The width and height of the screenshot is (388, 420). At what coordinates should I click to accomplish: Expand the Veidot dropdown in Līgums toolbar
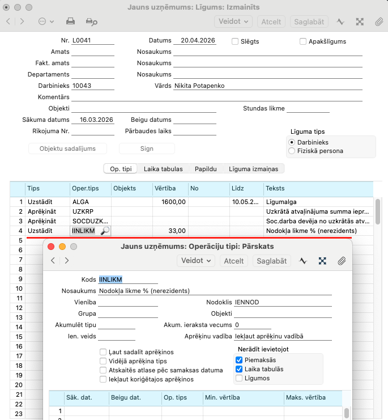coord(233,22)
